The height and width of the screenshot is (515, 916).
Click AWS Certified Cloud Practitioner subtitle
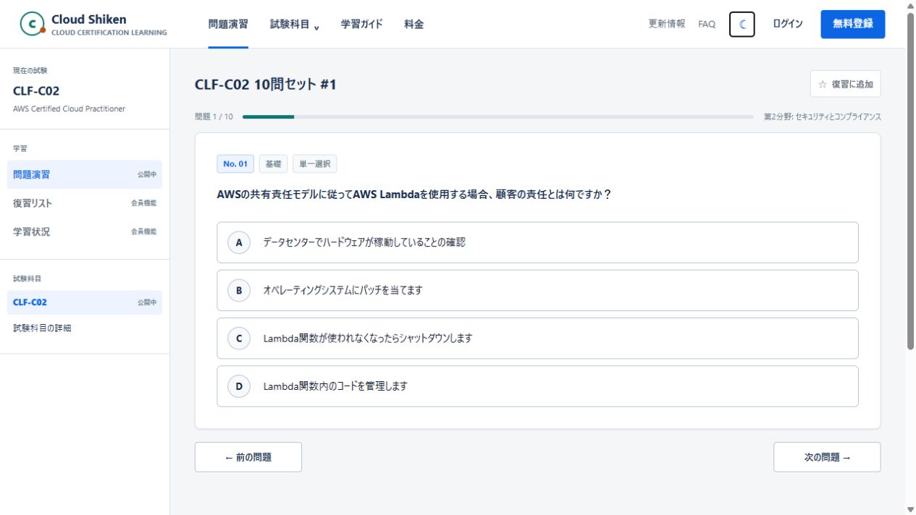click(69, 108)
